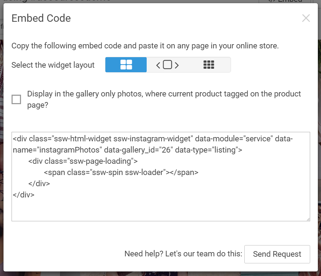Select the carousel slider widget layout
321x276 pixels.
[167, 65]
